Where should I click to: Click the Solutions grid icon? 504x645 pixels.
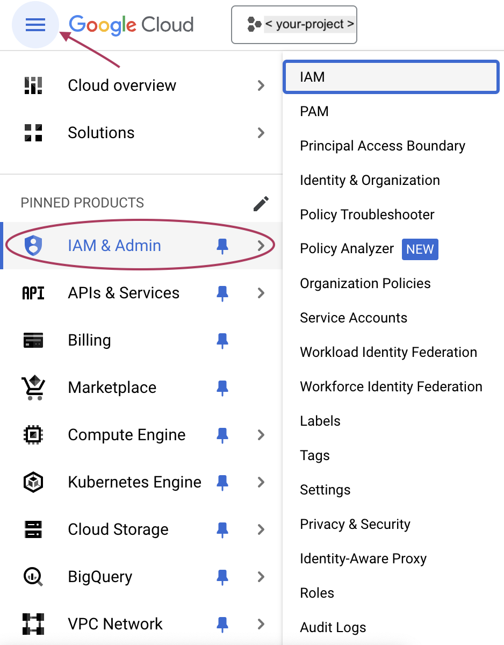pyautogui.click(x=33, y=133)
